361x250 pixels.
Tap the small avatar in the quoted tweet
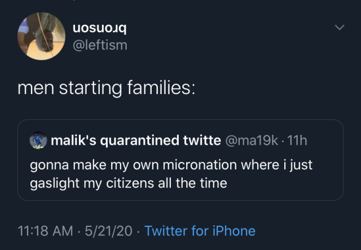pyautogui.click(x=38, y=141)
